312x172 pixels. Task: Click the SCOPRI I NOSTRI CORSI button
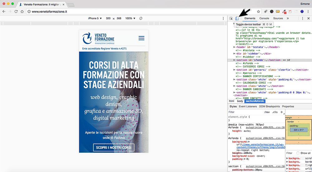pyautogui.click(x=114, y=148)
